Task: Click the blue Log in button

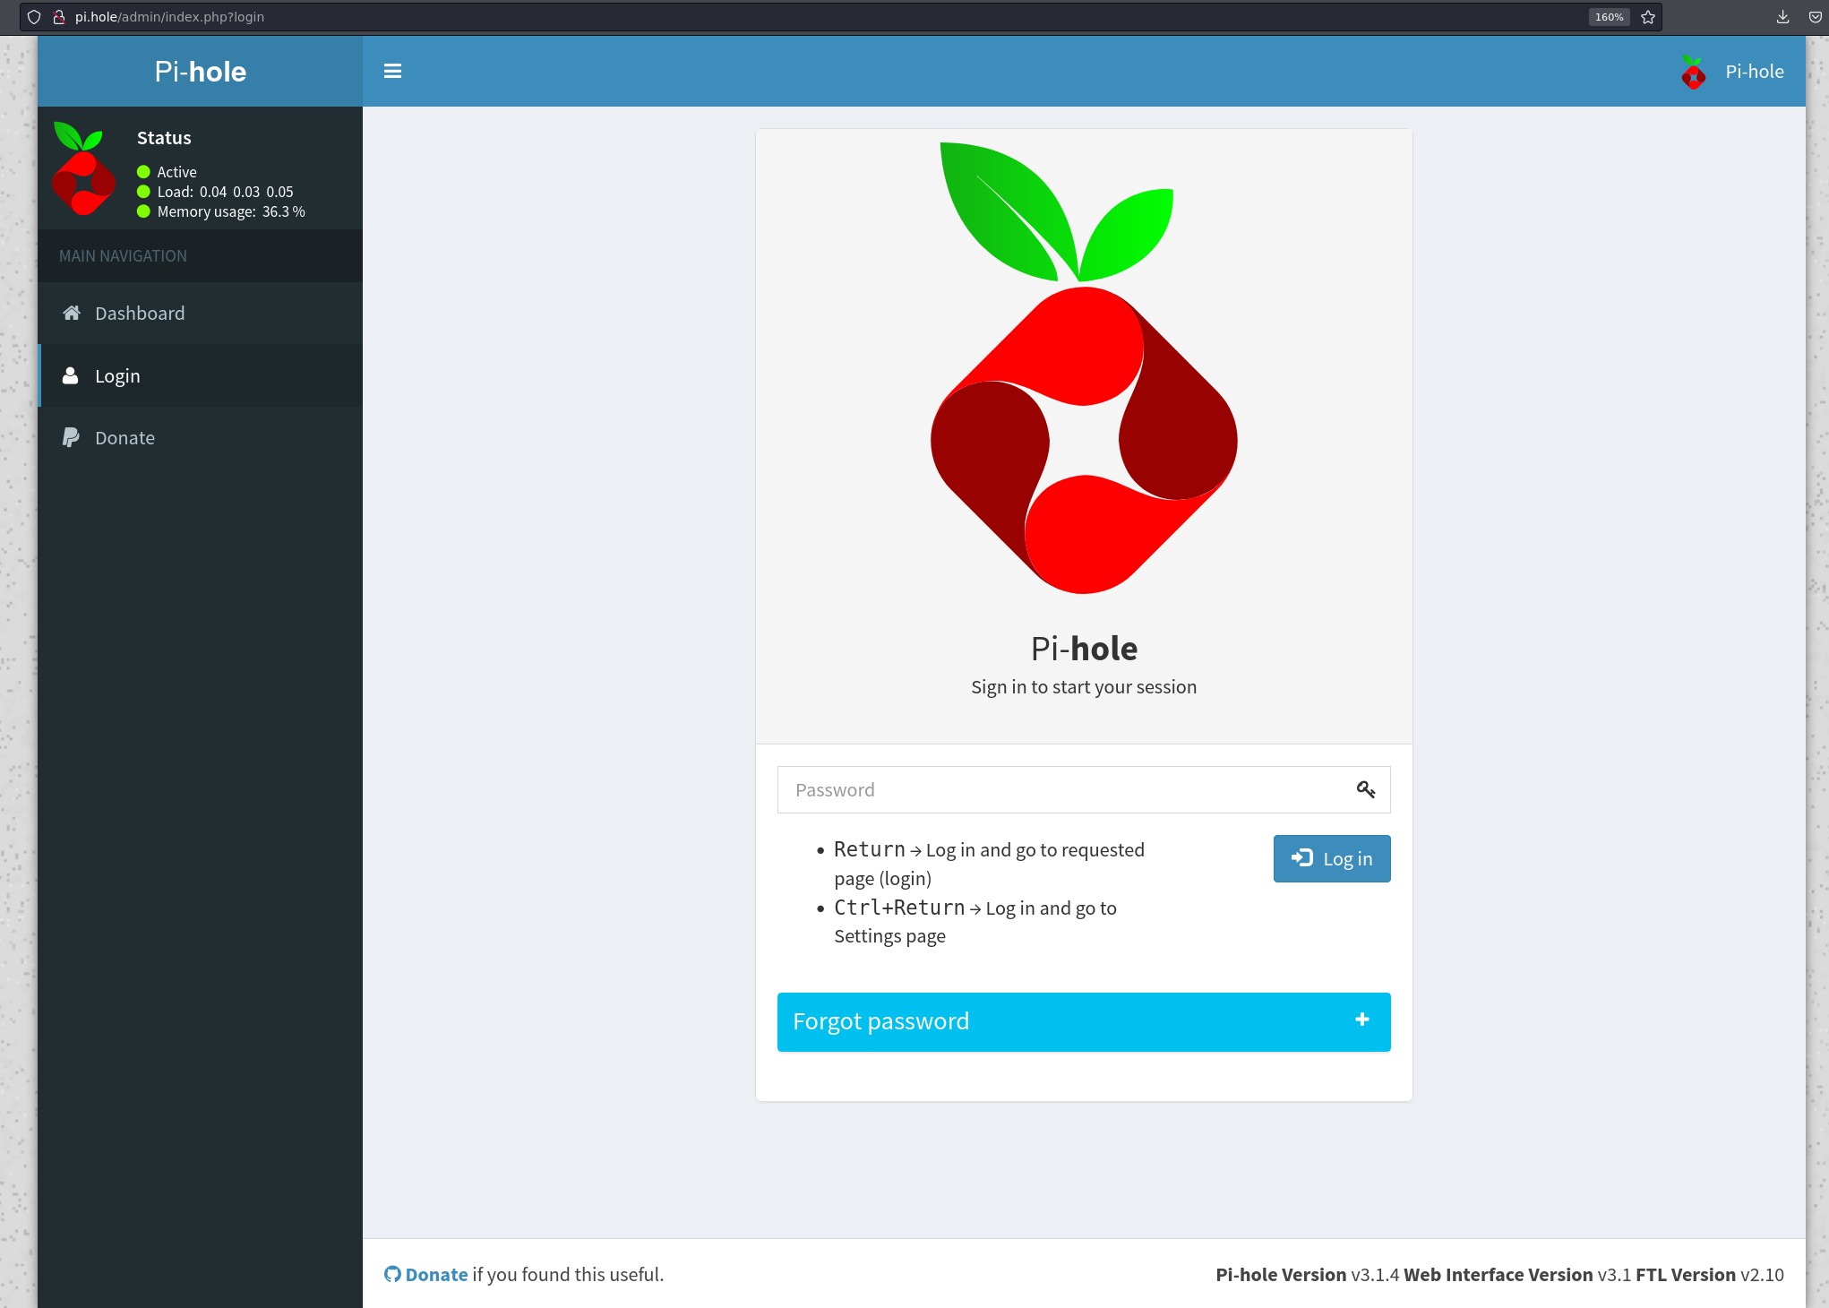Action: point(1332,858)
